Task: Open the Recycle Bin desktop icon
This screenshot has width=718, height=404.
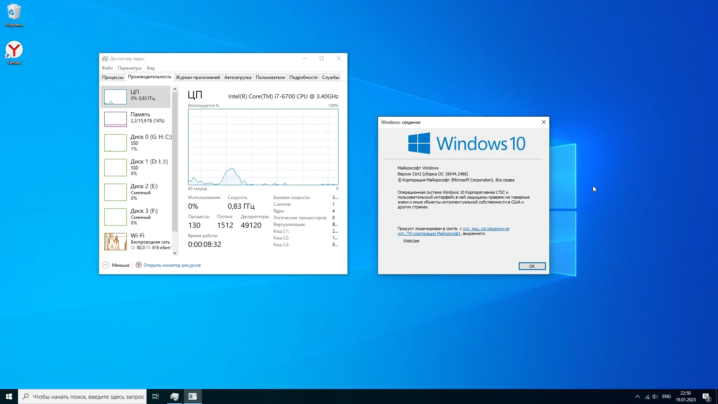Action: [x=14, y=12]
